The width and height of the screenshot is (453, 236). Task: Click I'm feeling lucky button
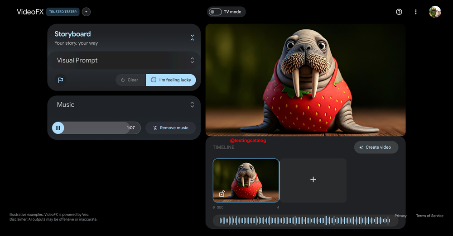tap(171, 80)
